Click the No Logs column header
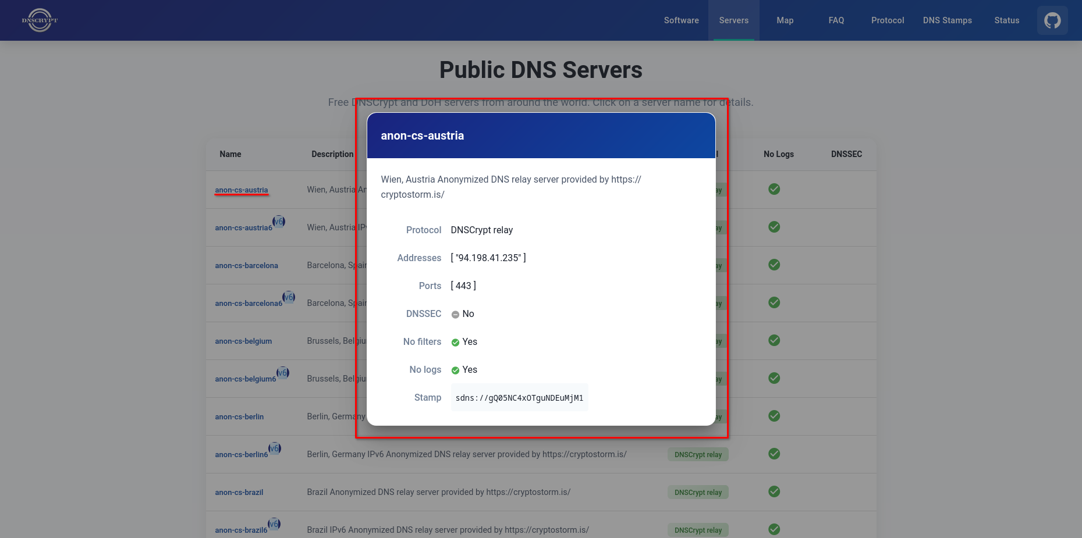Image resolution: width=1082 pixels, height=538 pixels. [779, 154]
